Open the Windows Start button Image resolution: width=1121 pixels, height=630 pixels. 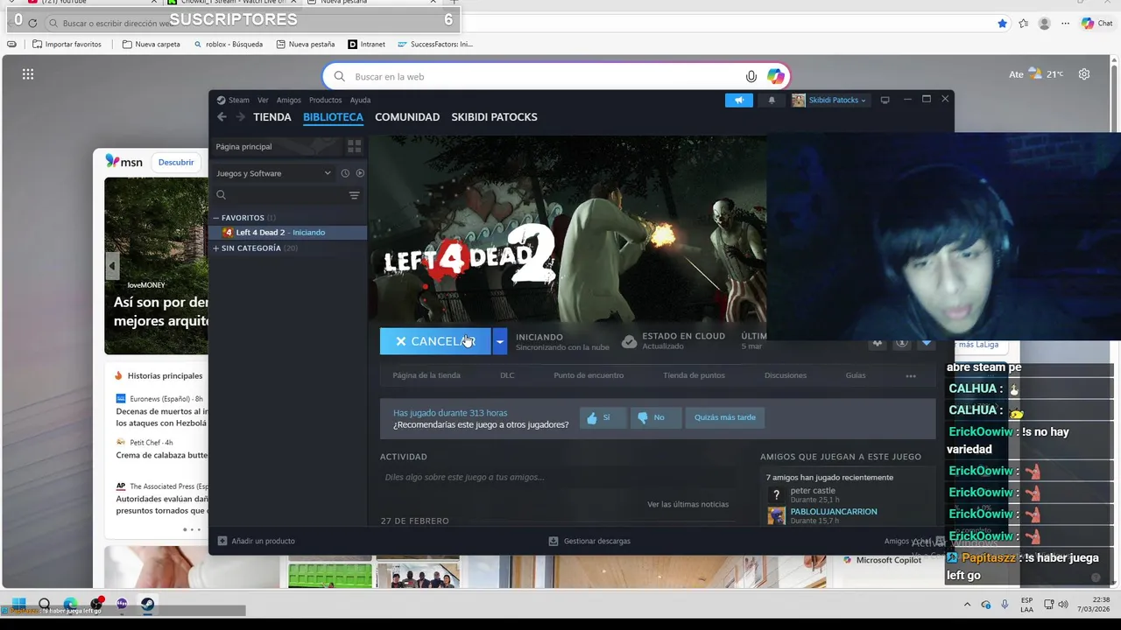tap(18, 604)
